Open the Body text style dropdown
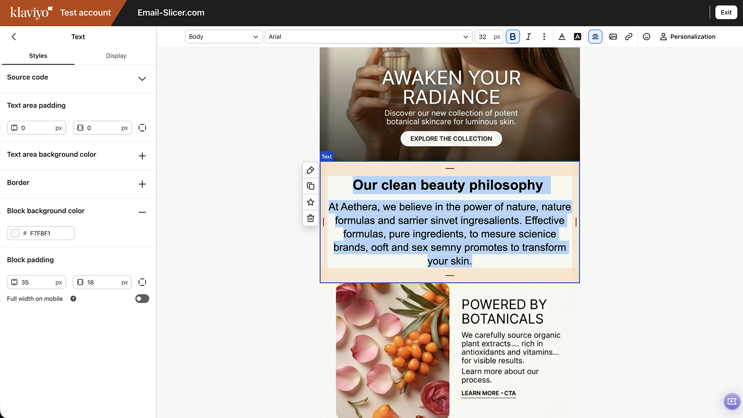Image resolution: width=743 pixels, height=418 pixels. coord(224,36)
